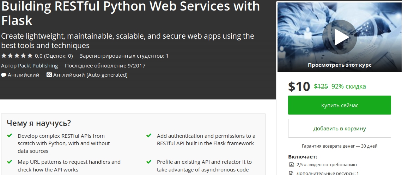This screenshot has height=175, width=402.
Task: Click the Чему я научусь? heading
Action: 39,123
